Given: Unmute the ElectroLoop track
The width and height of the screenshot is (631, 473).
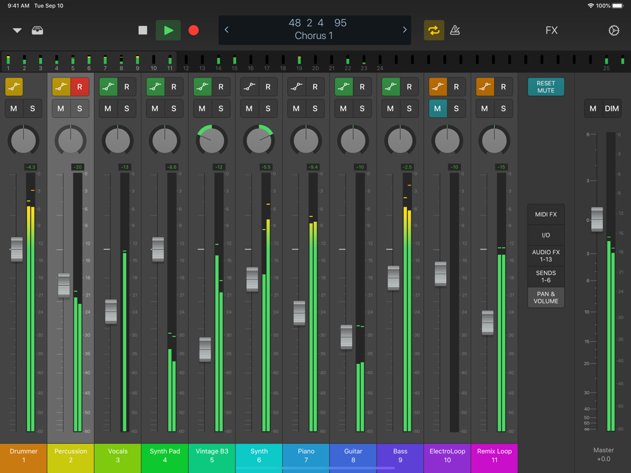Looking at the screenshot, I should pyautogui.click(x=437, y=108).
